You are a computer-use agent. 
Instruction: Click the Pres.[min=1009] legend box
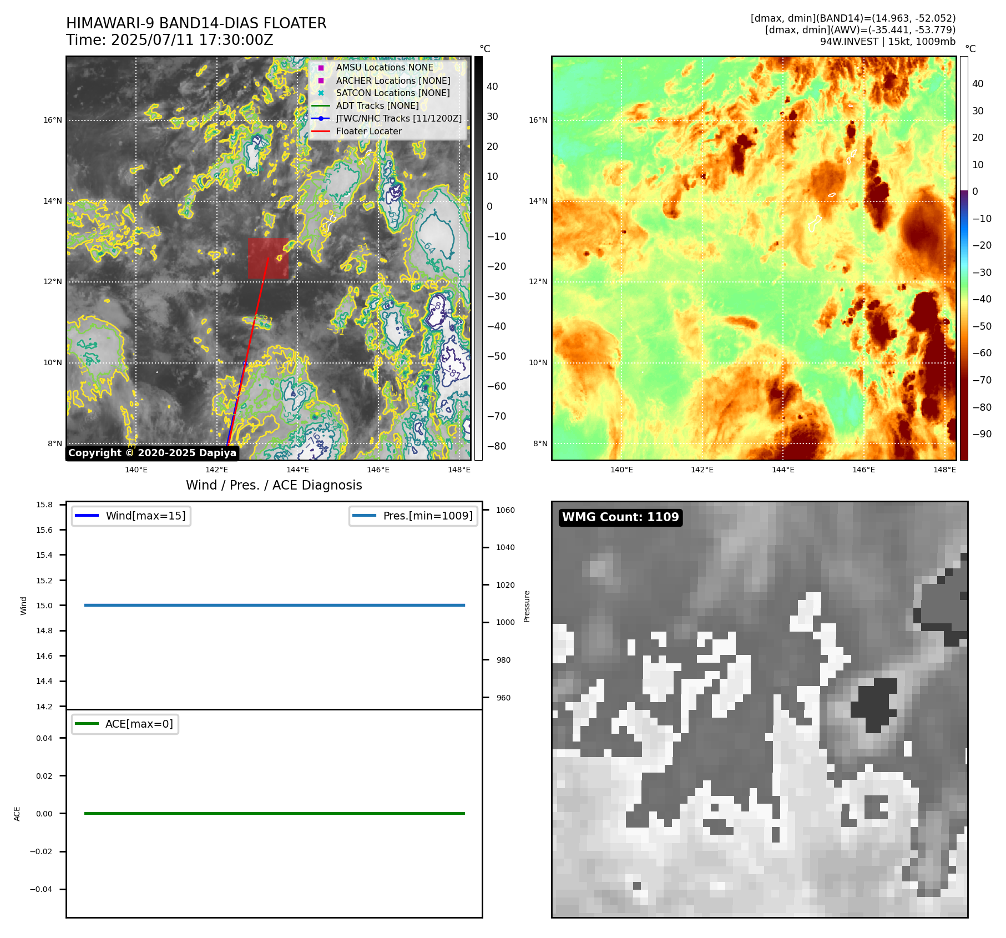pyautogui.click(x=413, y=516)
